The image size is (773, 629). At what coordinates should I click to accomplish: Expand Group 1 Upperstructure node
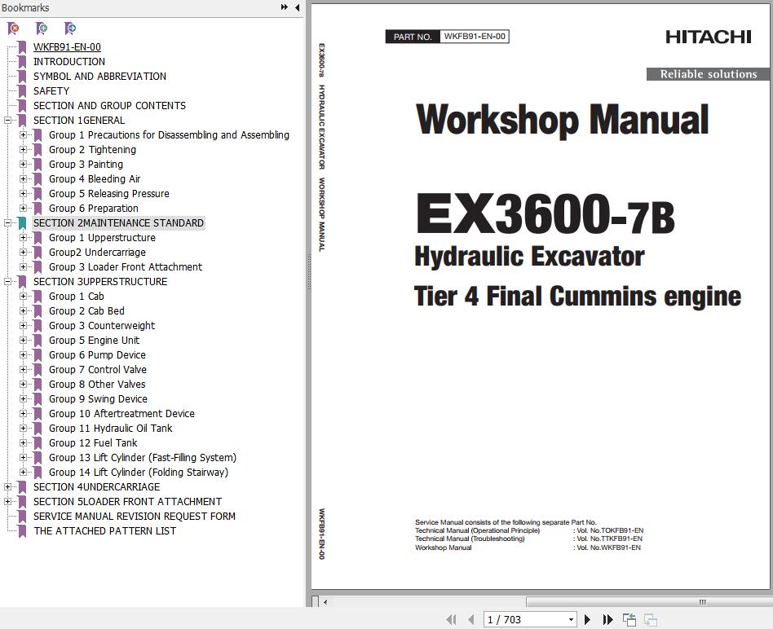click(23, 237)
